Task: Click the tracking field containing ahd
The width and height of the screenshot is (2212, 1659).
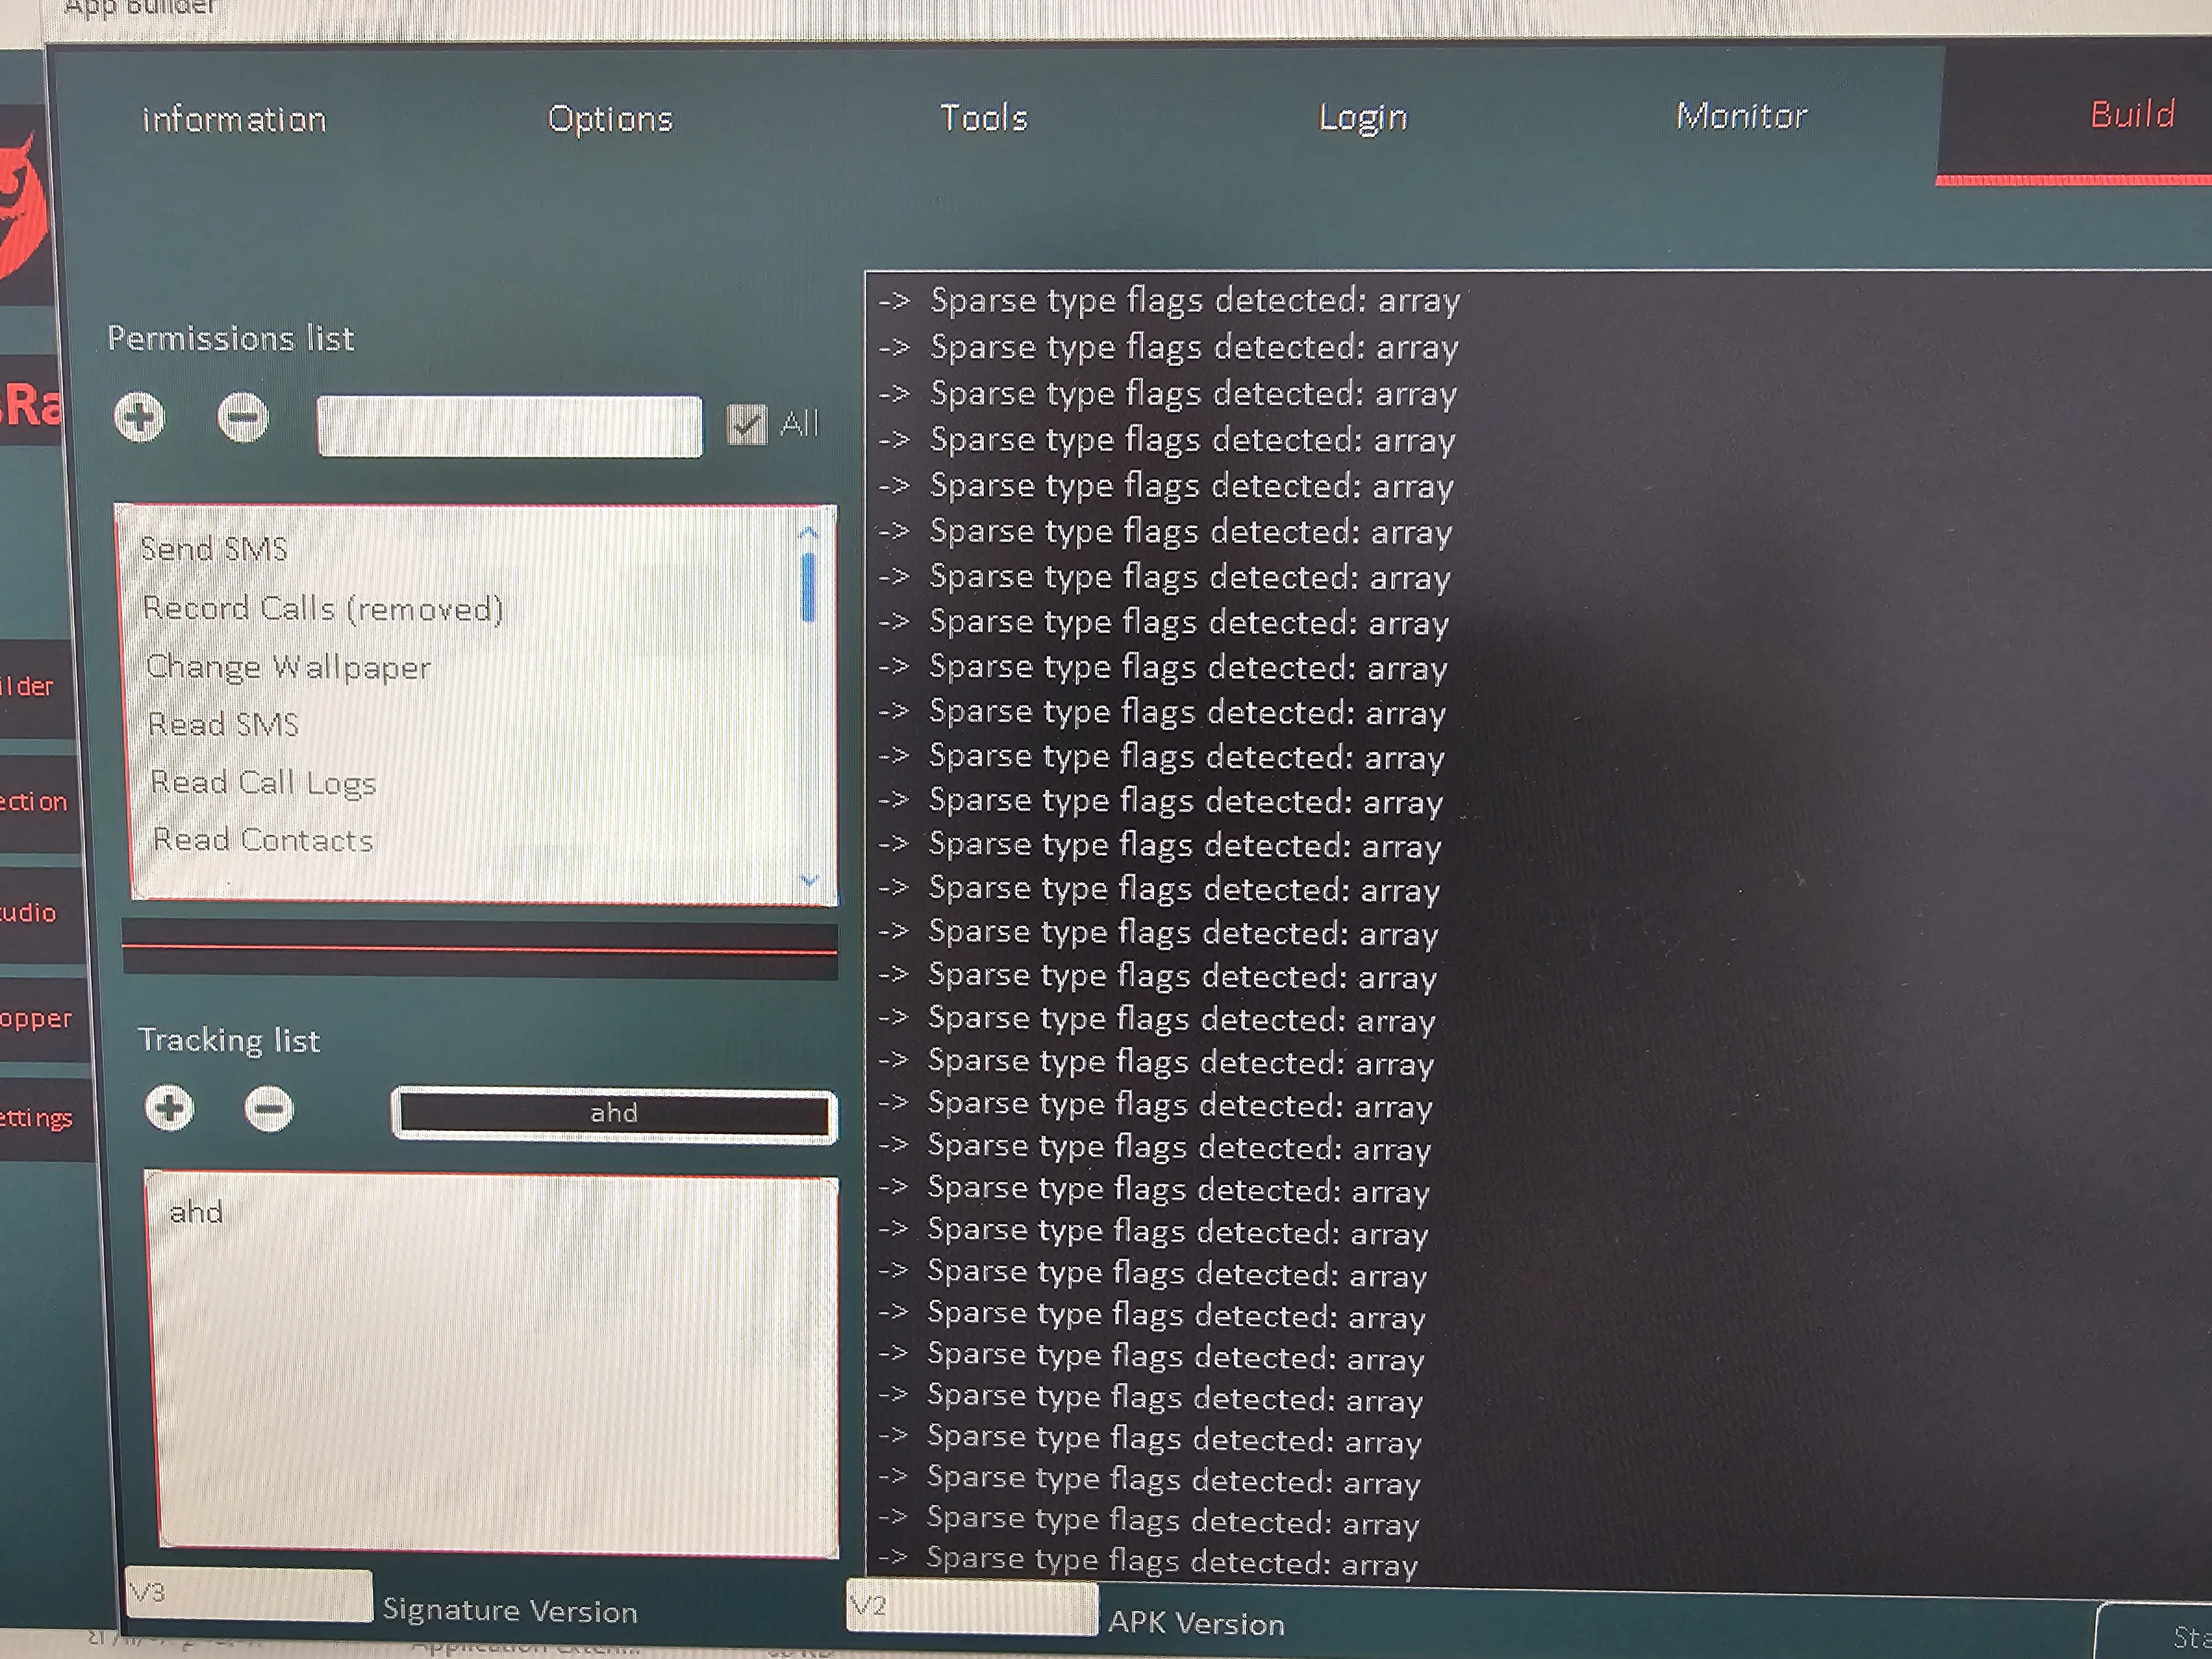Action: [614, 1114]
